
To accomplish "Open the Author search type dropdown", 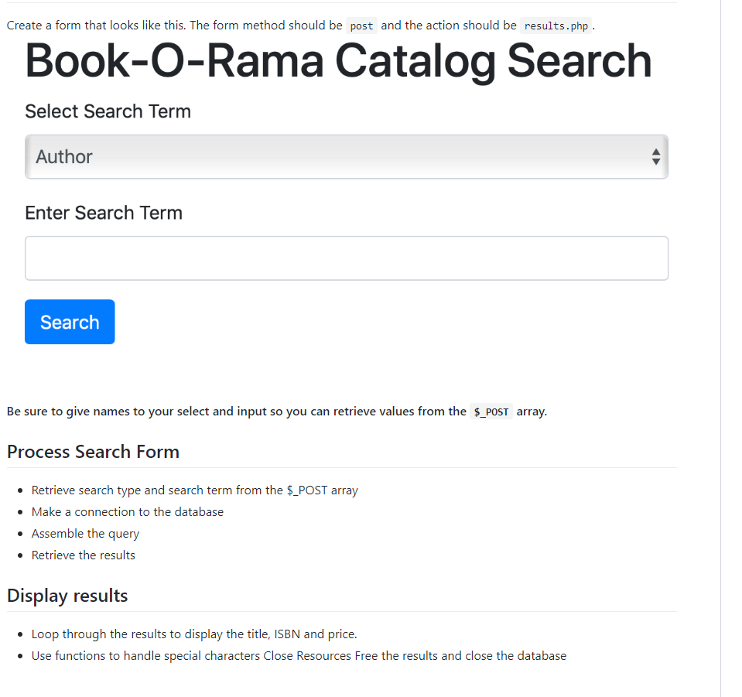I will click(x=346, y=156).
